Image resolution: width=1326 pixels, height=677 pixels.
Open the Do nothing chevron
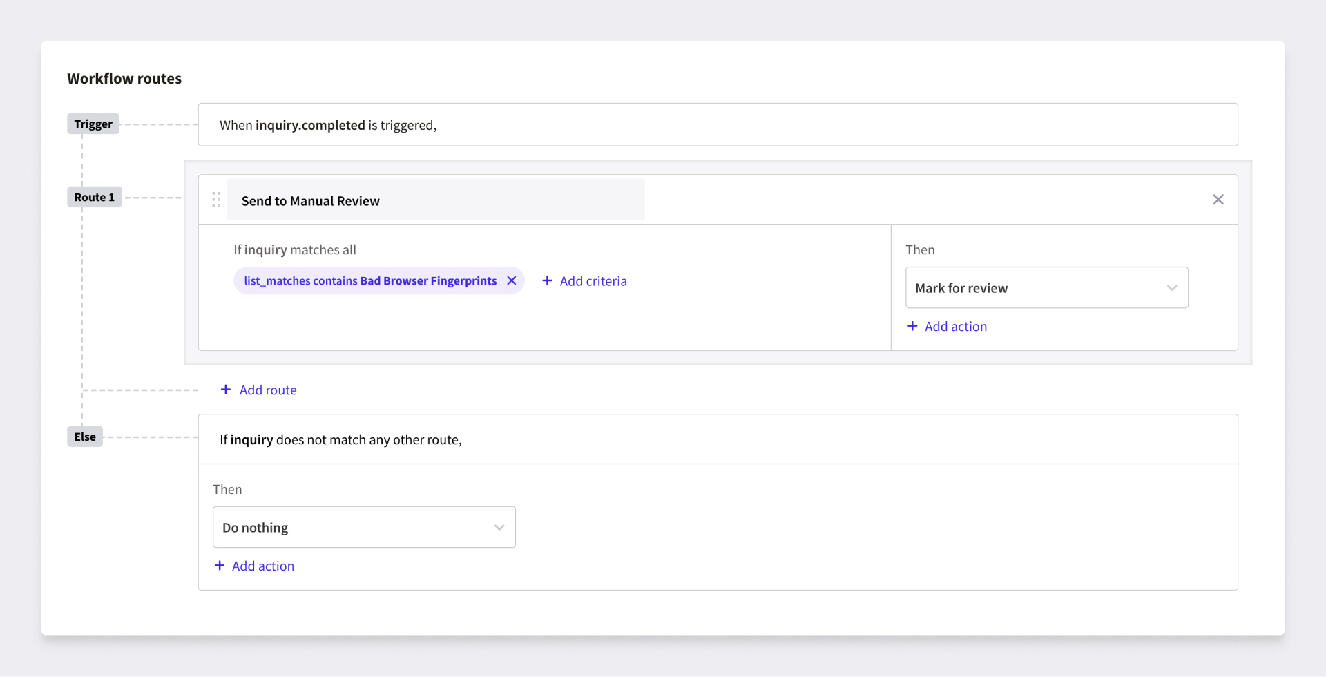pyautogui.click(x=499, y=526)
